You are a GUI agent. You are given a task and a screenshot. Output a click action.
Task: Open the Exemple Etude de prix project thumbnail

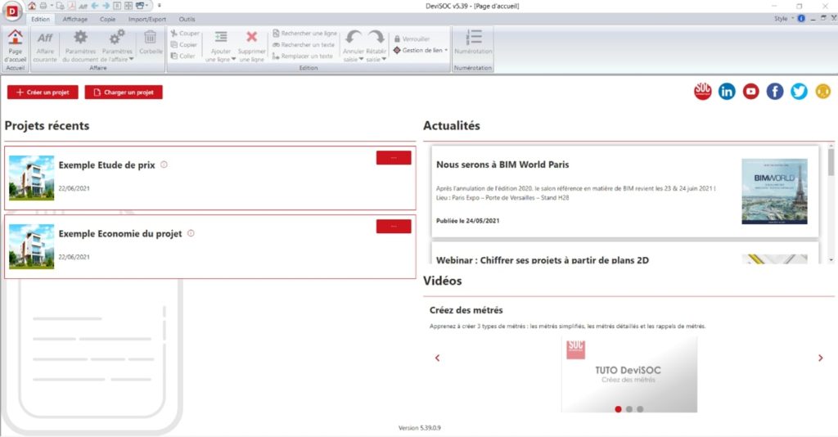point(32,178)
